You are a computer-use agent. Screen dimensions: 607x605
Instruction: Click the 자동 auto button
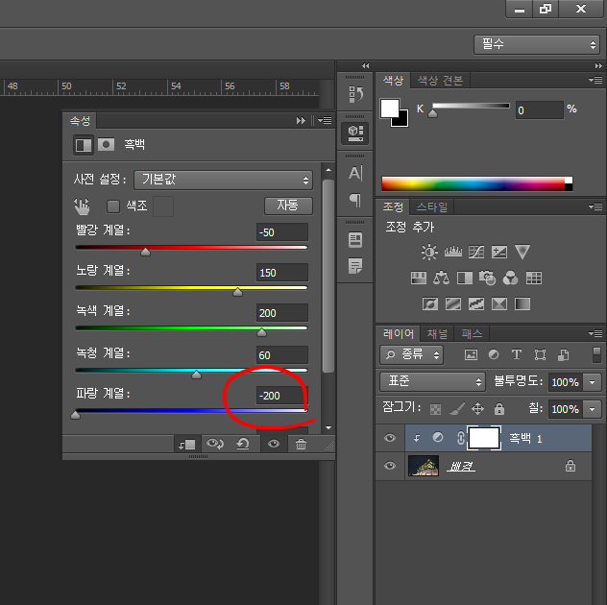tap(288, 206)
